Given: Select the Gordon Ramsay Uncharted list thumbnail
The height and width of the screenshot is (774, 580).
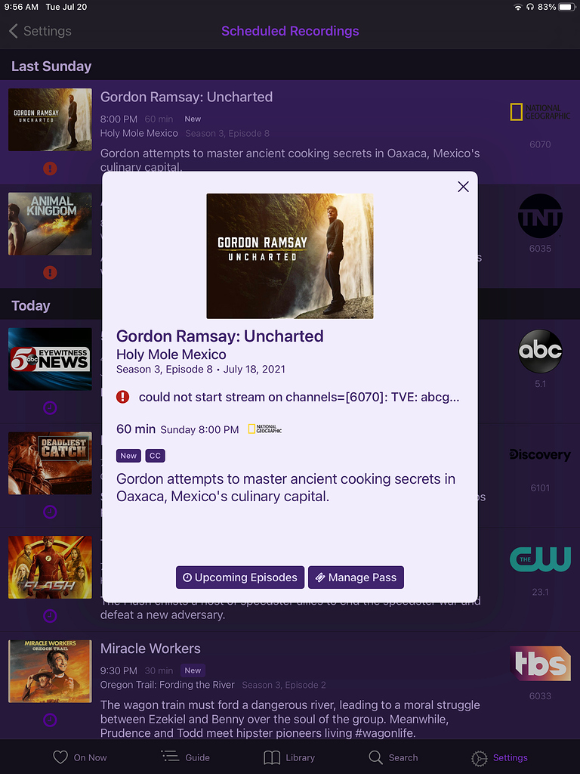Looking at the screenshot, I should click(50, 120).
